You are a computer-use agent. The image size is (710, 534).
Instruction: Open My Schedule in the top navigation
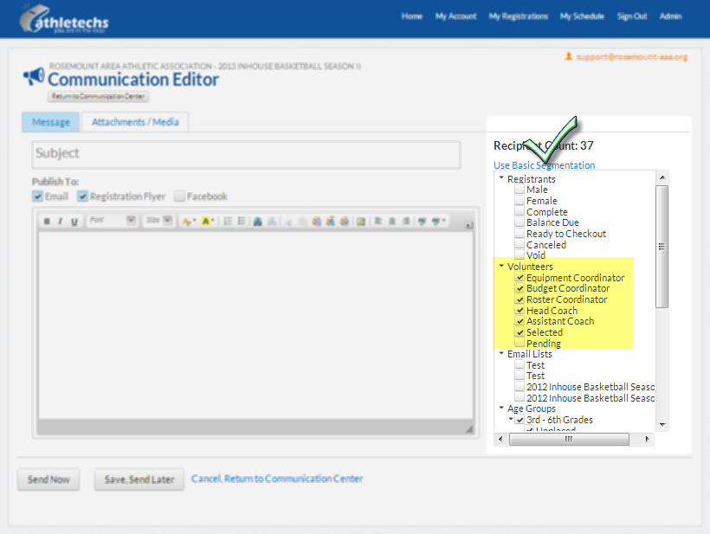click(x=582, y=16)
